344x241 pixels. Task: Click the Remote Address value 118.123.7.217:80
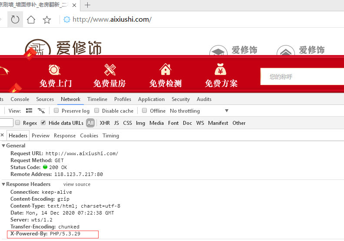point(79,174)
